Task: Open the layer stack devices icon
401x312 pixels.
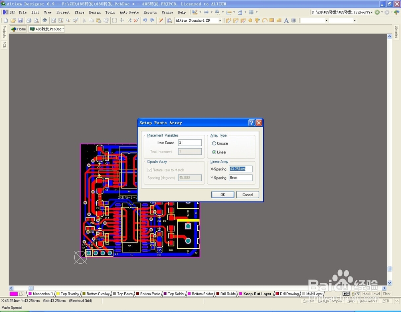Action: (45, 20)
